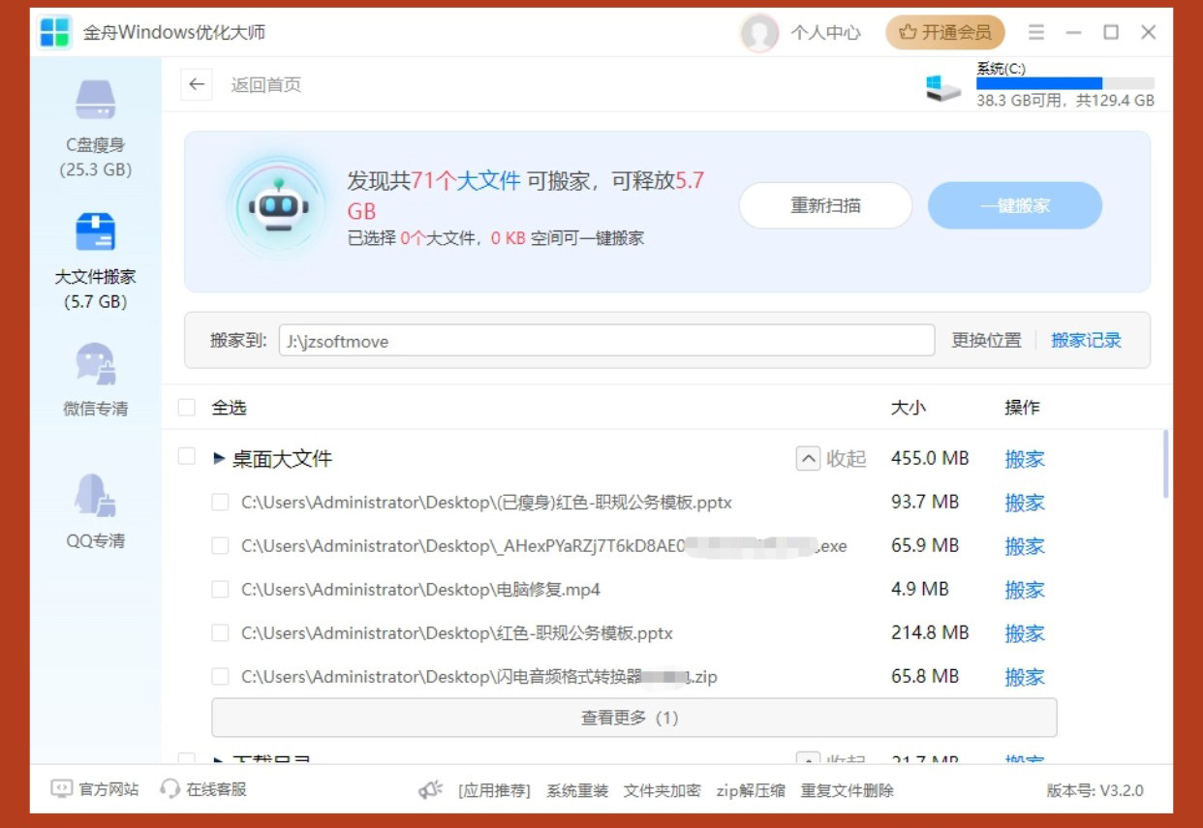Viewport: 1203px width, 828px height.
Task: Maximize the optimizer window
Action: [x=1111, y=32]
